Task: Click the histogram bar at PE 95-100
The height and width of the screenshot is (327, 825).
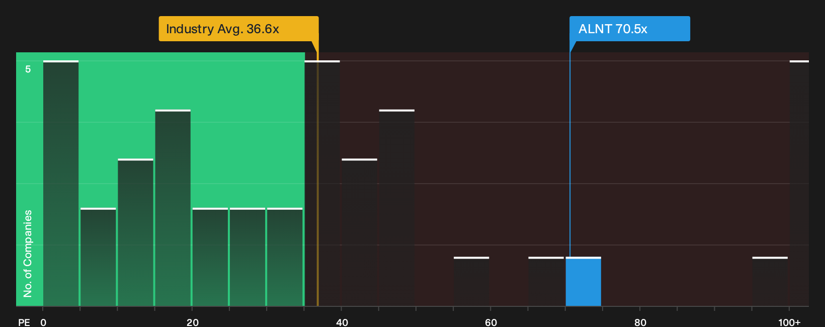Action: (x=770, y=282)
